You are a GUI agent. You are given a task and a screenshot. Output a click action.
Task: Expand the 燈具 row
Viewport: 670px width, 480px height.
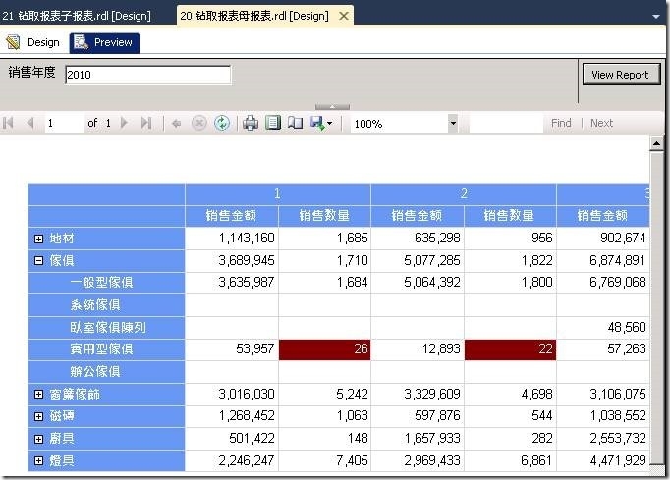pyautogui.click(x=39, y=460)
